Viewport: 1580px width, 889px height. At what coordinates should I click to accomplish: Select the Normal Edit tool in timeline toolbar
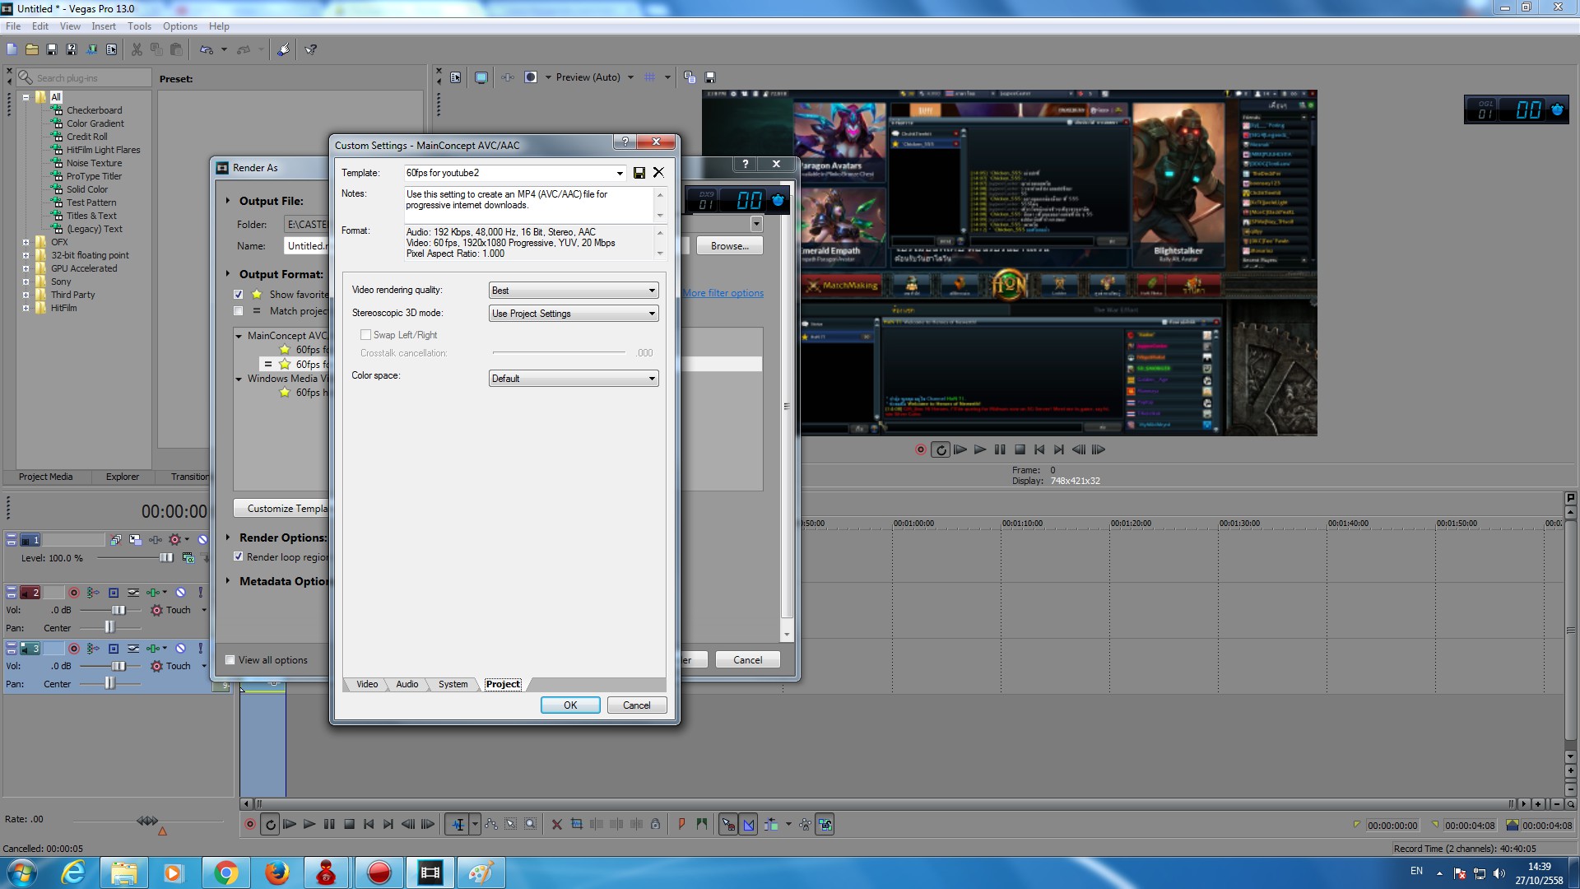coord(458,824)
